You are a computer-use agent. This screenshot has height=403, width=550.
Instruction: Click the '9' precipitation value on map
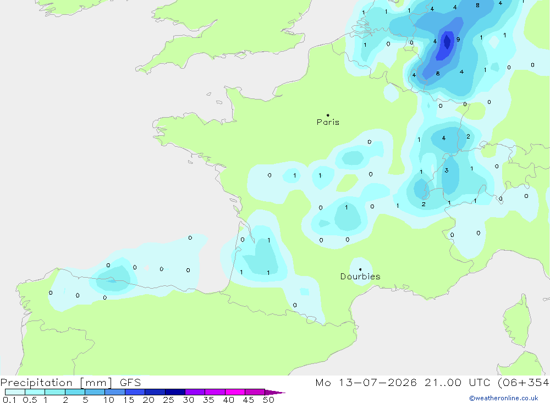[x=458, y=40]
